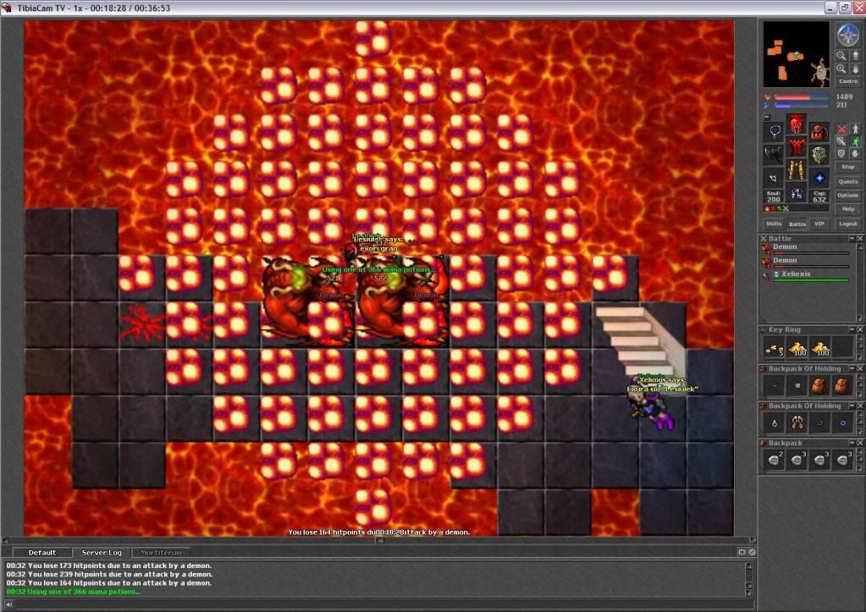
Task: Click the Centre minimap button
Action: point(847,81)
